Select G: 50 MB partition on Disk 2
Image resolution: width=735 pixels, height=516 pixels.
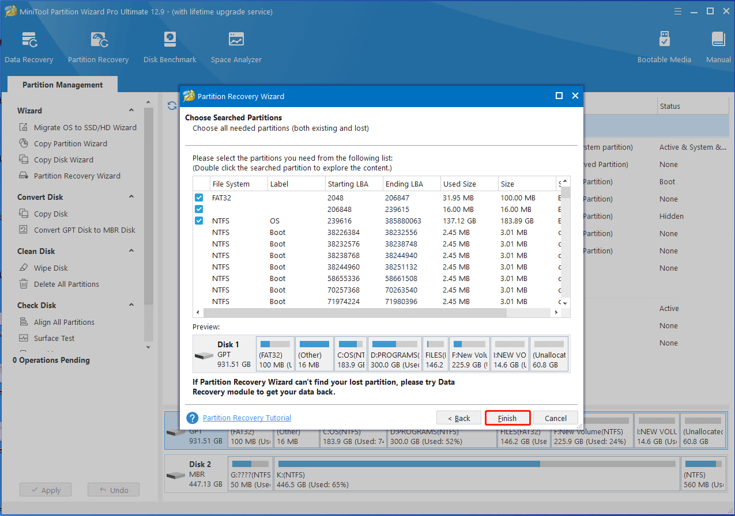tap(250, 475)
